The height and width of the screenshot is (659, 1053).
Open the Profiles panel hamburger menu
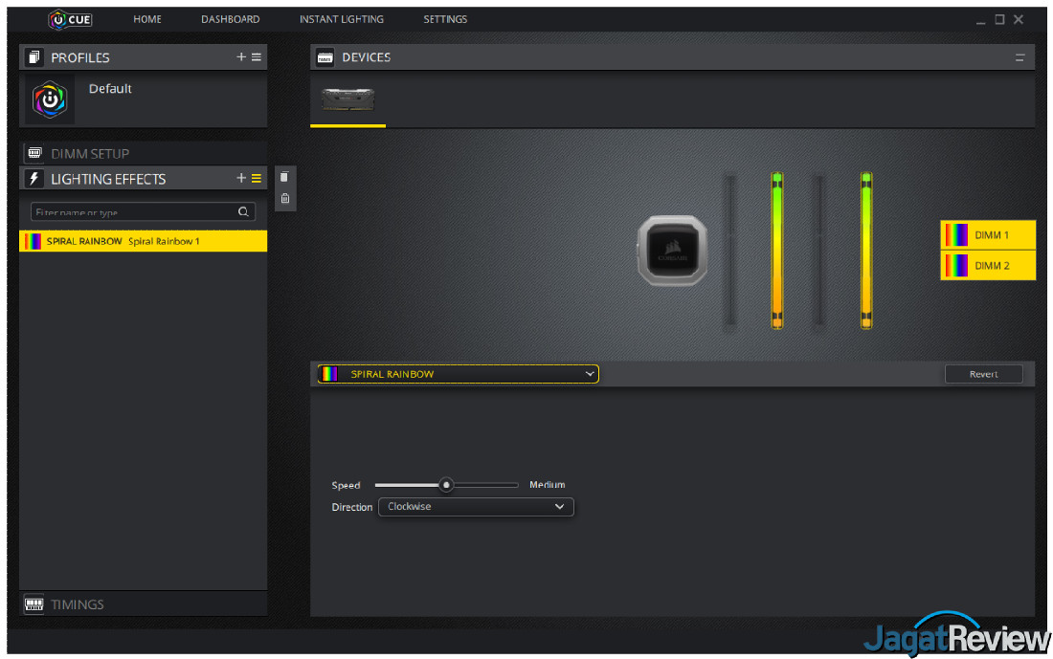point(257,57)
